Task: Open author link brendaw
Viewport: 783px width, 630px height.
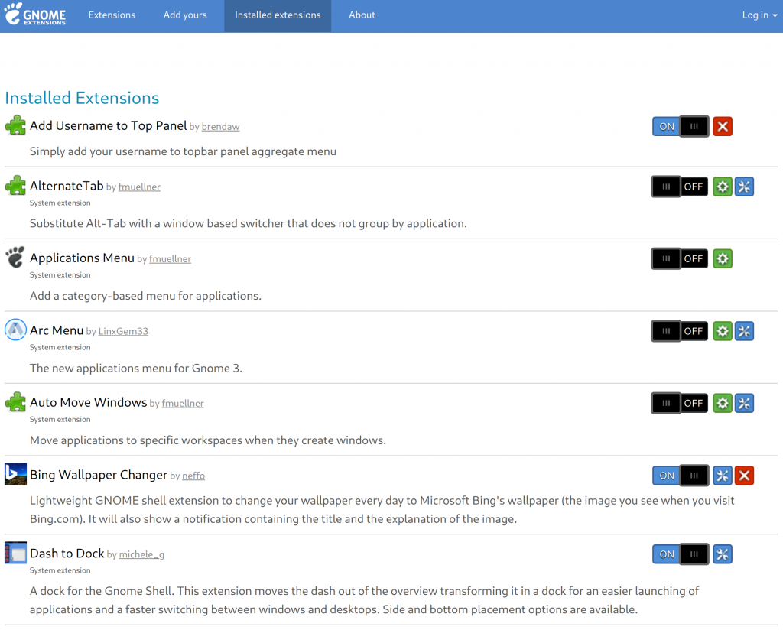Action: tap(220, 127)
